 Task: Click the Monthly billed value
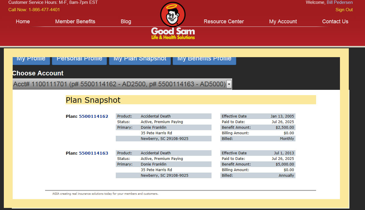click(287, 139)
